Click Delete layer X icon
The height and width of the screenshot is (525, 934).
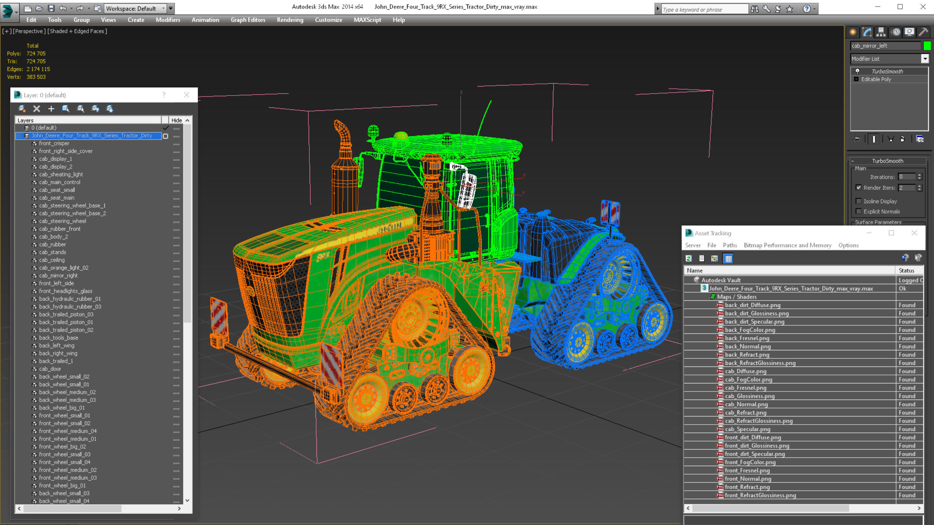pyautogui.click(x=36, y=108)
